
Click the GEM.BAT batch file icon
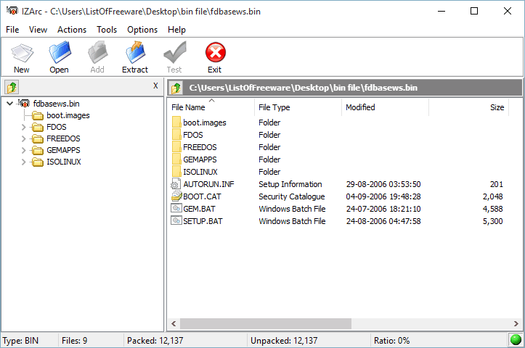(x=176, y=208)
